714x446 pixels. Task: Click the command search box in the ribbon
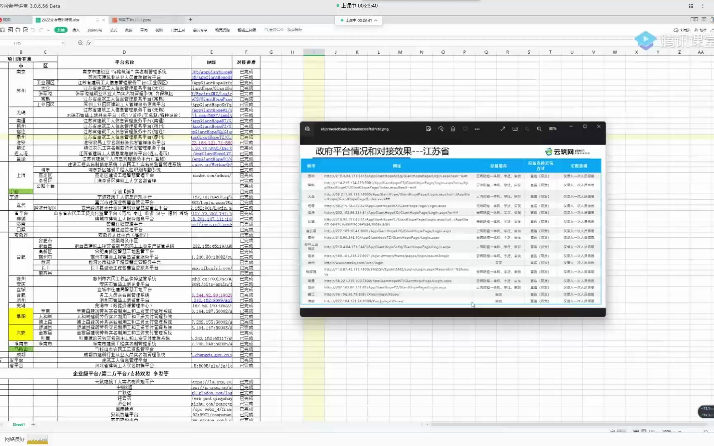tap(283, 30)
